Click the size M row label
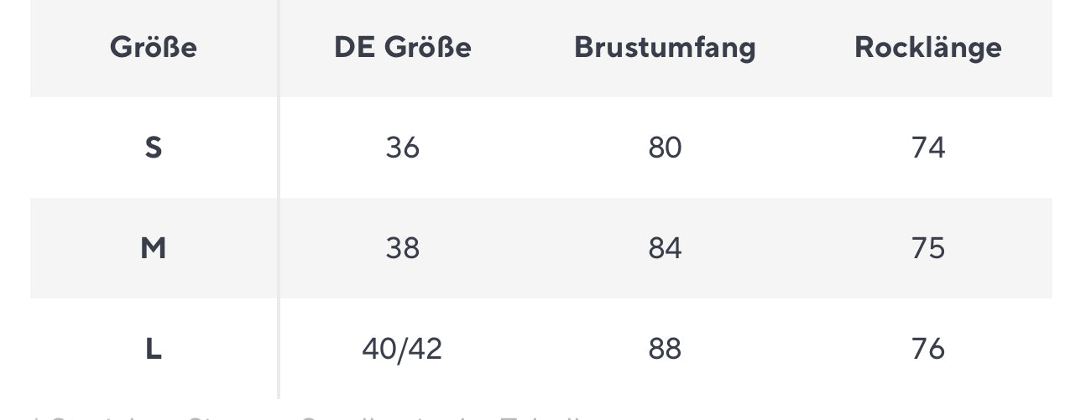The width and height of the screenshot is (1065, 420). (154, 248)
